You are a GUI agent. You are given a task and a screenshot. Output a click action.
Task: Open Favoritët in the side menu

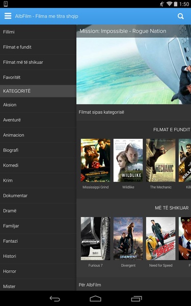pos(38,78)
